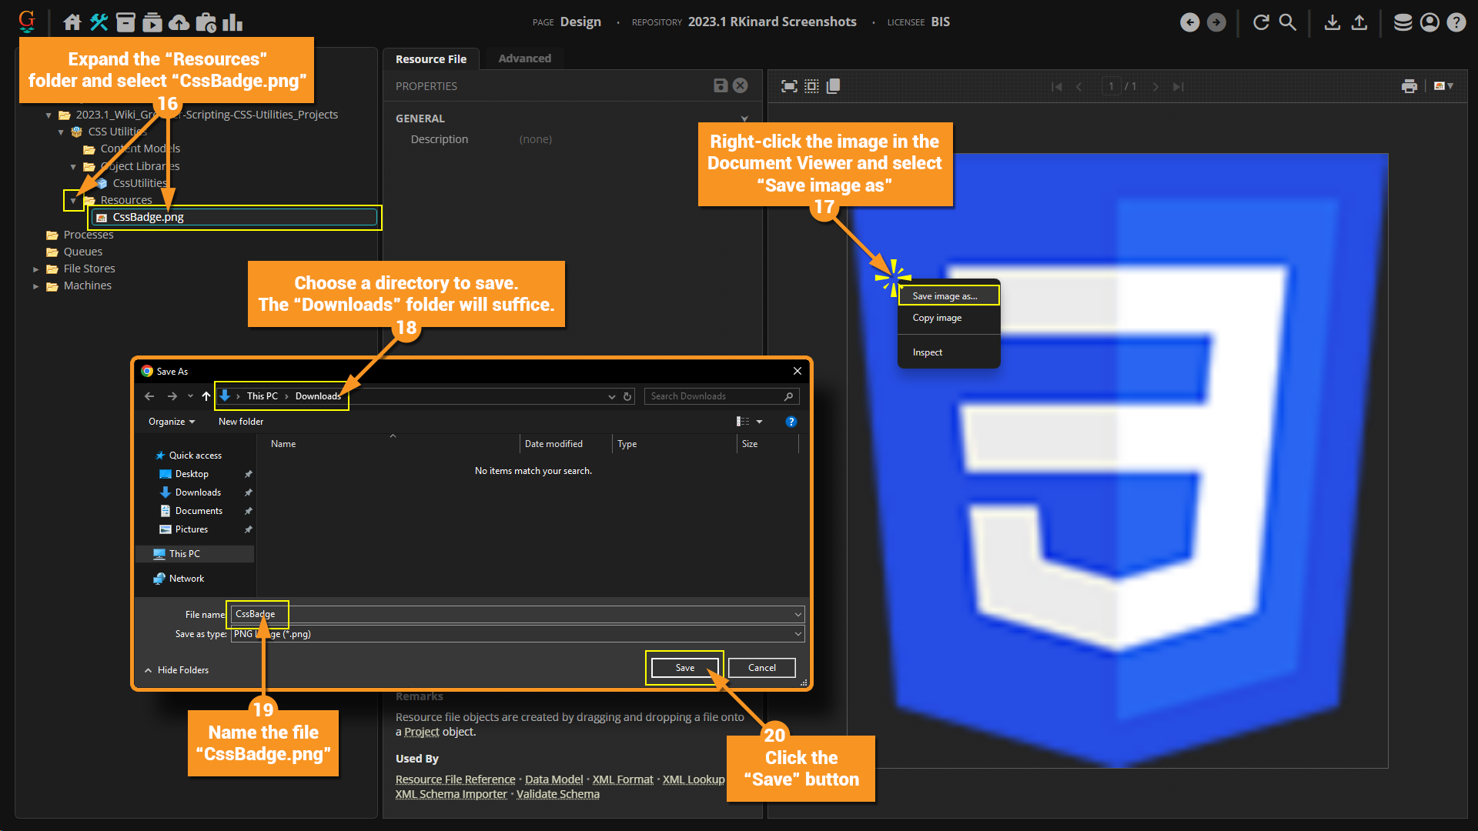The width and height of the screenshot is (1478, 831).
Task: Open the Home page icon
Action: click(x=72, y=22)
